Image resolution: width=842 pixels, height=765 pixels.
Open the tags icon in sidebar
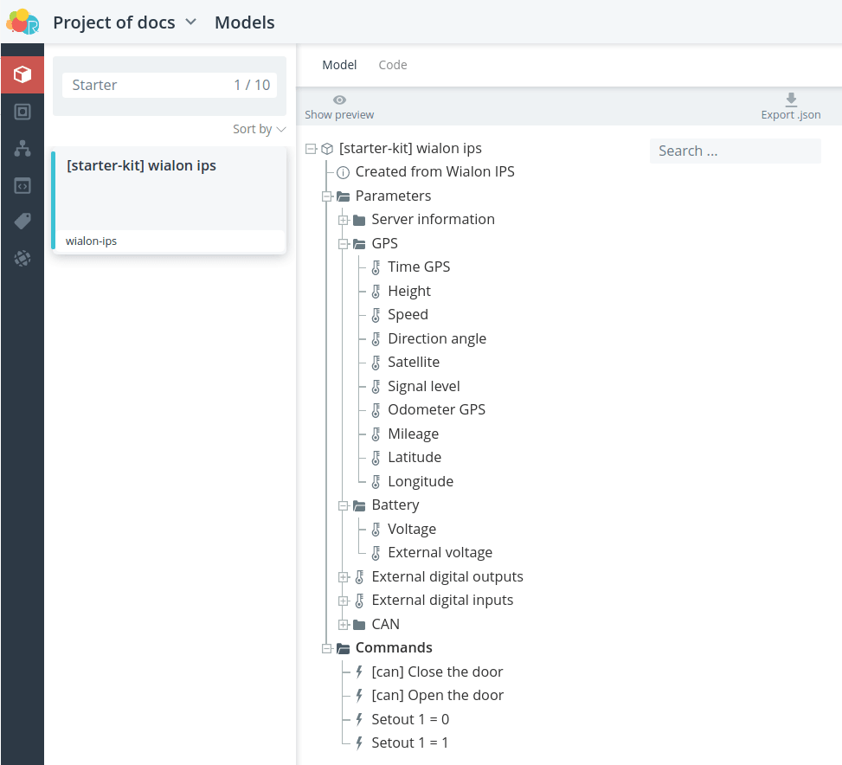click(x=22, y=222)
